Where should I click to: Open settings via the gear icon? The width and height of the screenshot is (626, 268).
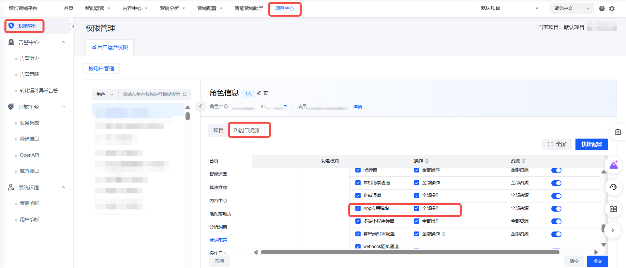[x=612, y=8]
